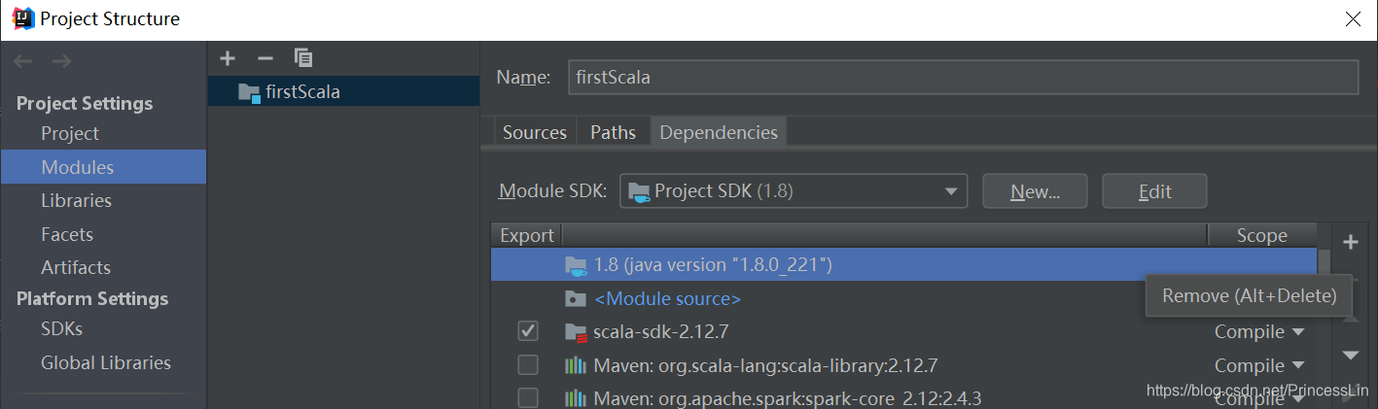This screenshot has height=409, width=1378.
Task: Click the IntelliJ IDEA title bar icon
Action: (x=23, y=18)
